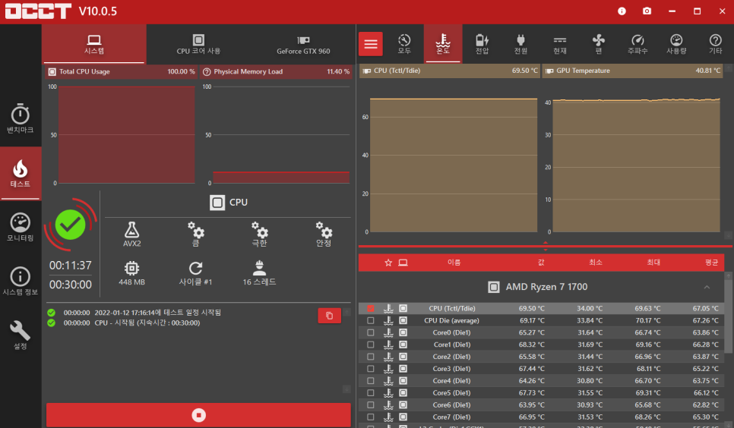The width and height of the screenshot is (734, 428).
Task: Open the red hamburger menu
Action: [371, 44]
